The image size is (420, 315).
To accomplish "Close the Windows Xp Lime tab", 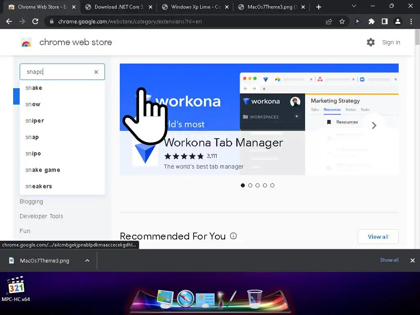I will (227, 7).
